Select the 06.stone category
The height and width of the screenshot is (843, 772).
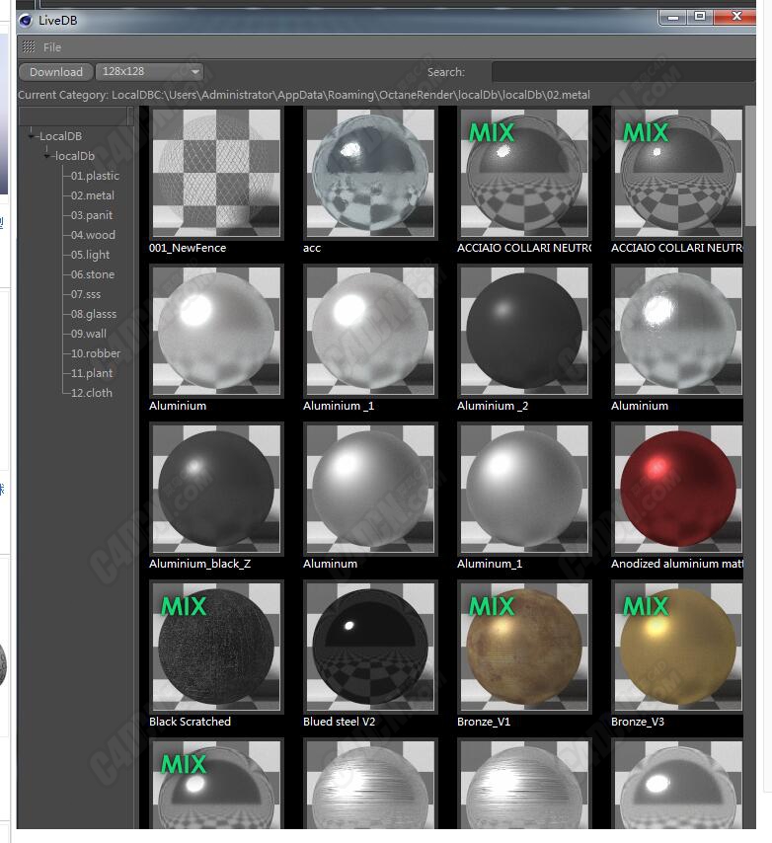(x=93, y=274)
